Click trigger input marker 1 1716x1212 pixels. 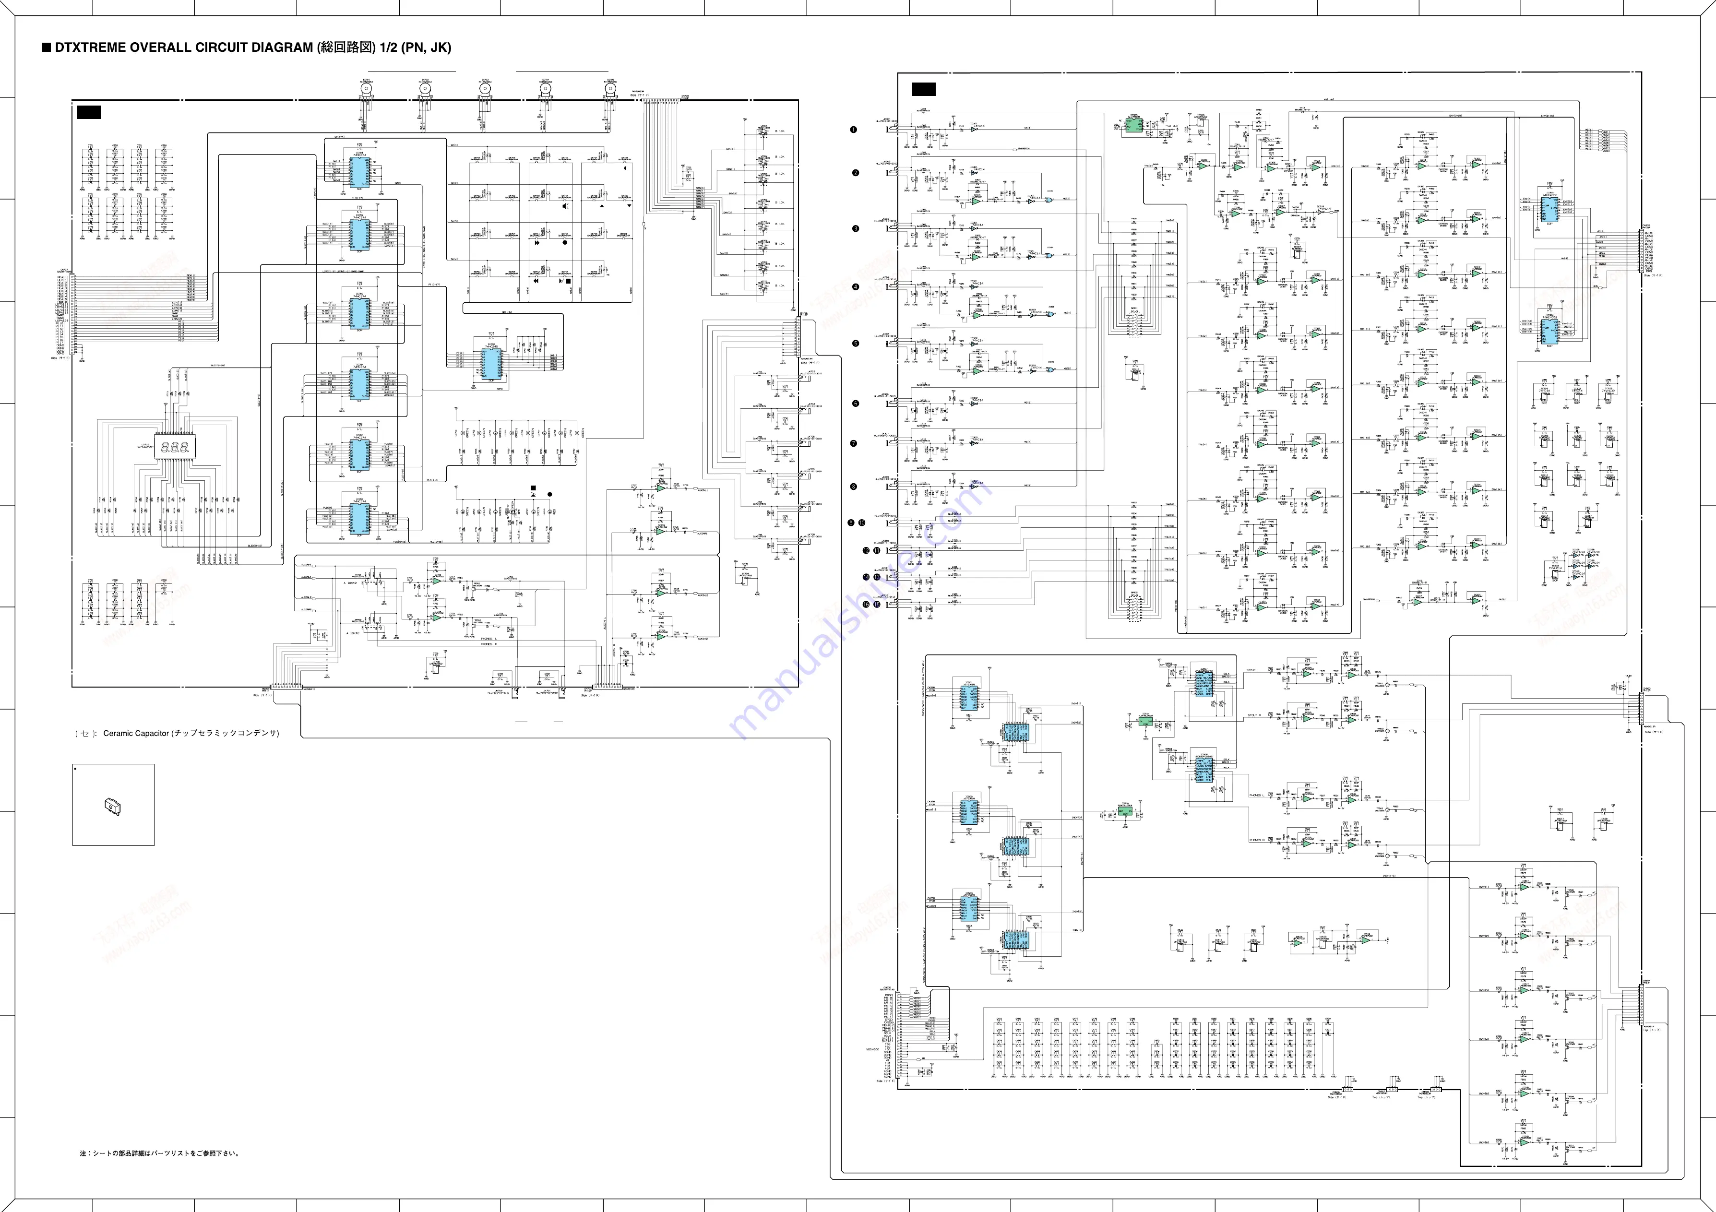pyautogui.click(x=853, y=129)
